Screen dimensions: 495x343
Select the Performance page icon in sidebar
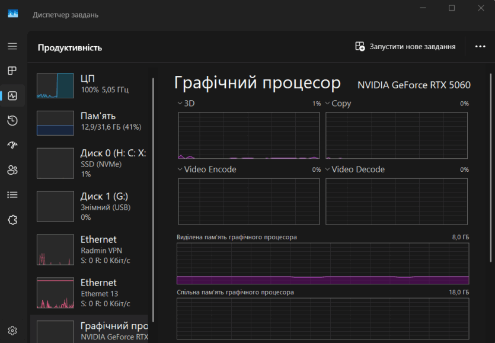[12, 96]
